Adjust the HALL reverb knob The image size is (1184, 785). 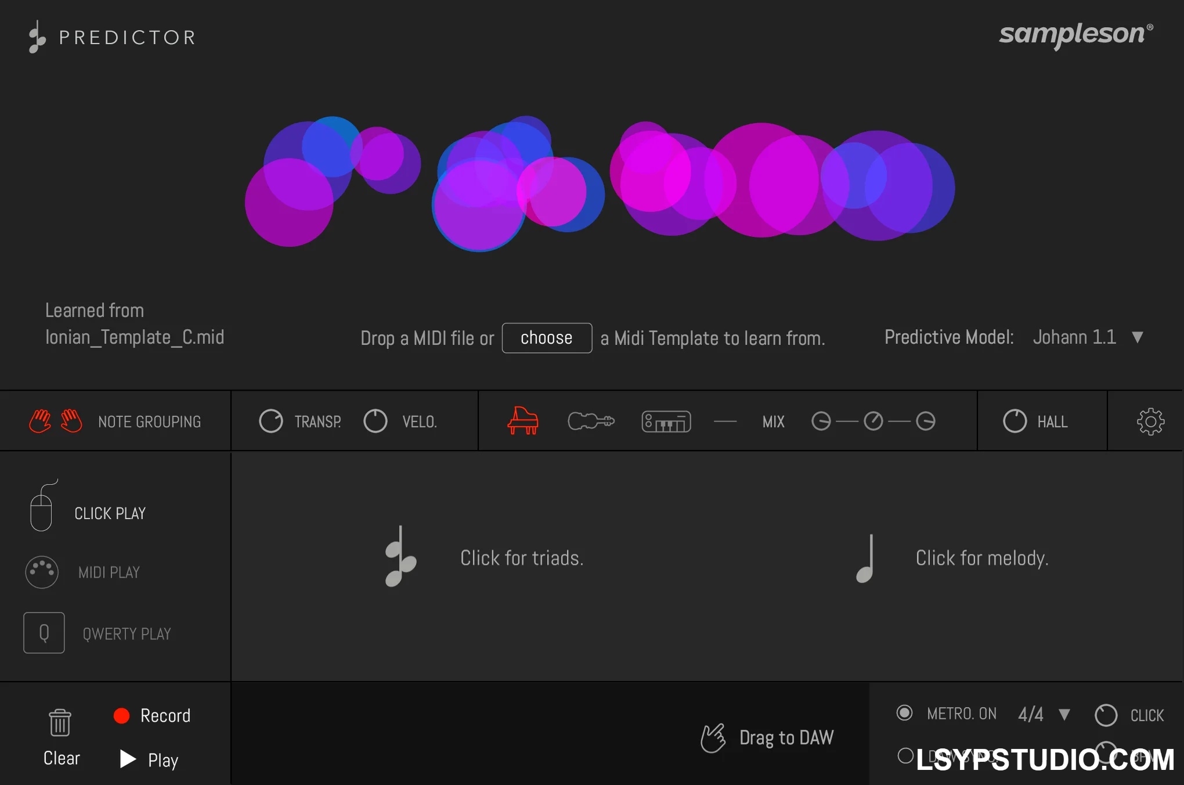(1015, 421)
